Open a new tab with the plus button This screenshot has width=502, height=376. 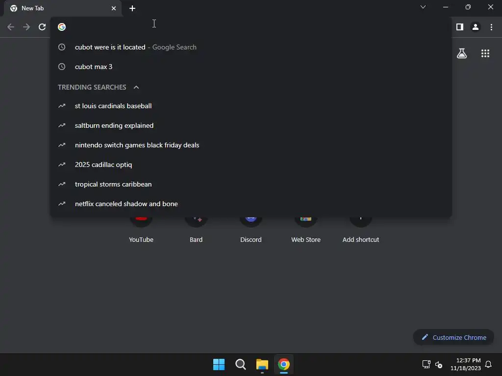tap(132, 8)
